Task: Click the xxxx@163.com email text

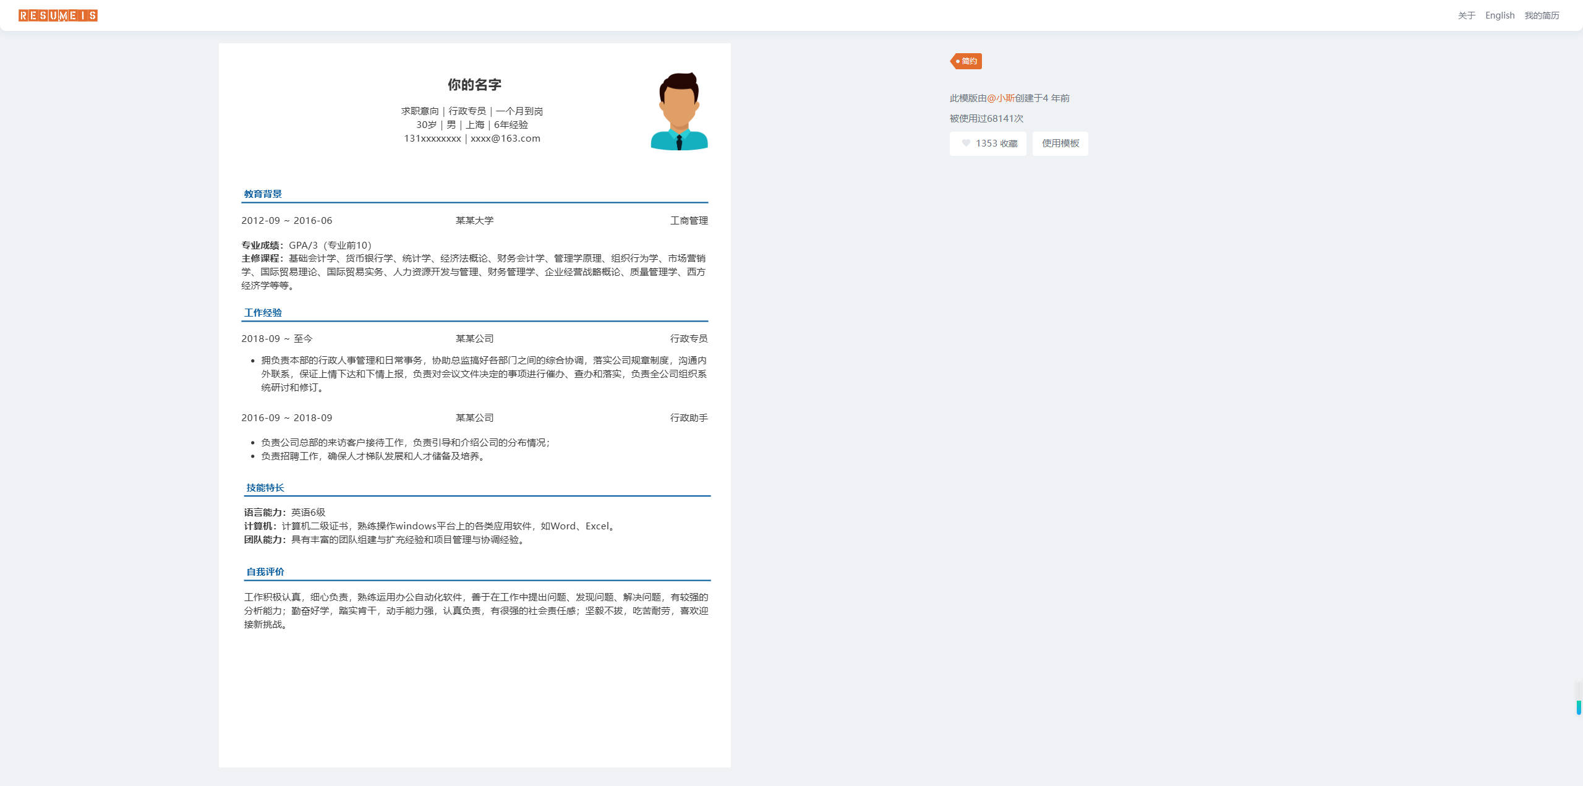Action: pyautogui.click(x=505, y=139)
